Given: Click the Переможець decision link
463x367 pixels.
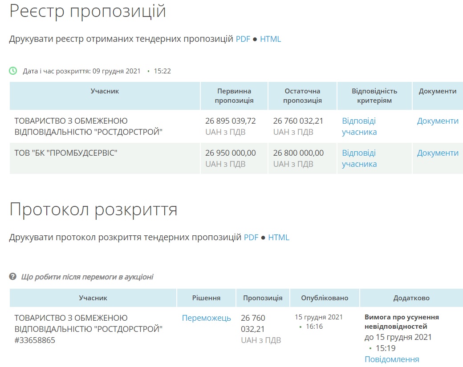Looking at the screenshot, I should (x=206, y=318).
